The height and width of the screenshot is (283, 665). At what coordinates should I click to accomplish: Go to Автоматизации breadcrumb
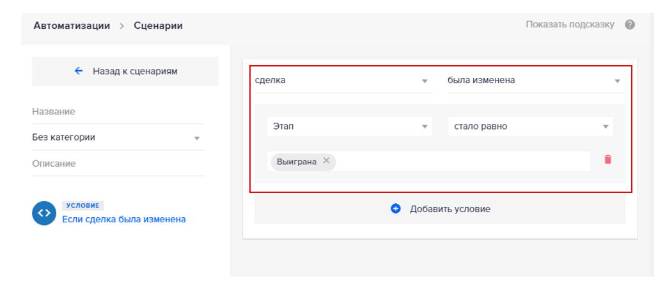click(x=70, y=26)
